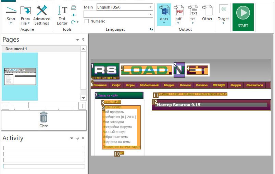Screen dimensions: 275x174
Task: Expand the docx options arrow
Action: (164, 23)
